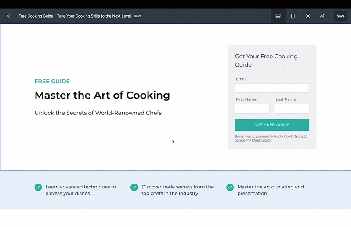Select checkmark icon beside Learn advanced techniques

(38, 187)
